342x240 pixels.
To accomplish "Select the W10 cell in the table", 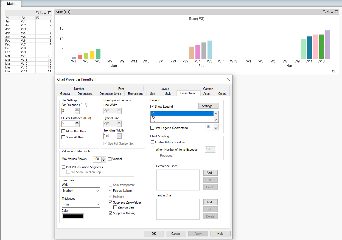I will coord(28,56).
